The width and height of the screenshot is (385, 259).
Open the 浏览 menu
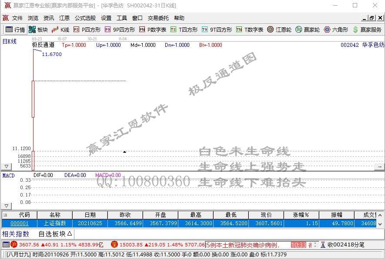33,18
